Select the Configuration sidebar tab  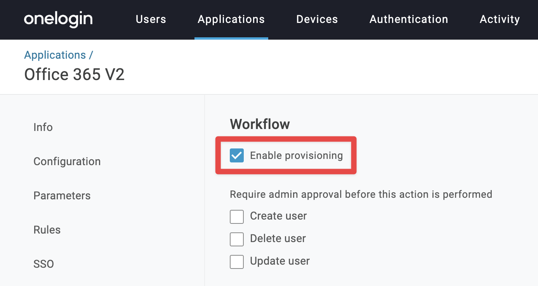pyautogui.click(x=67, y=162)
